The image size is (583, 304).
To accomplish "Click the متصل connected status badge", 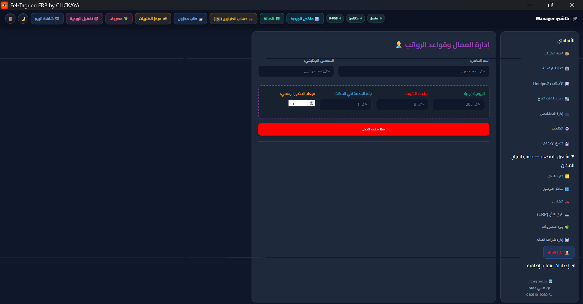I will coord(376,19).
